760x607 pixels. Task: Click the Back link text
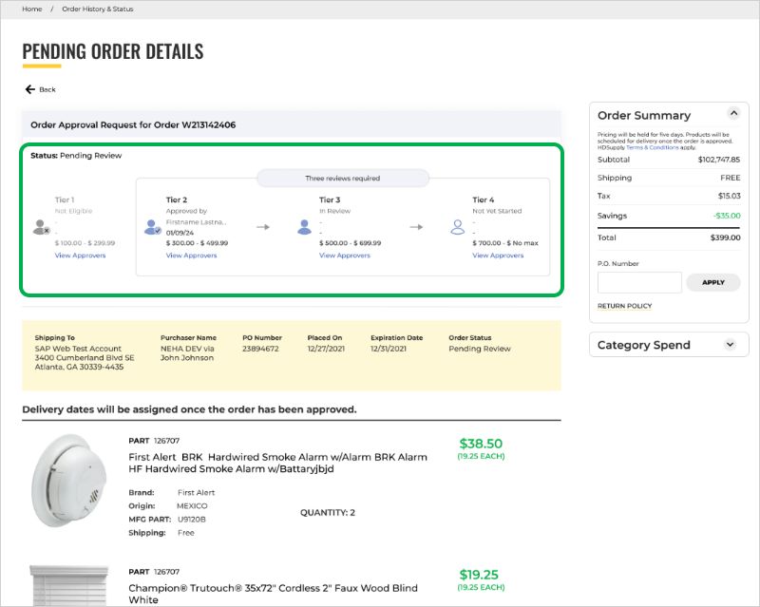[x=47, y=89]
